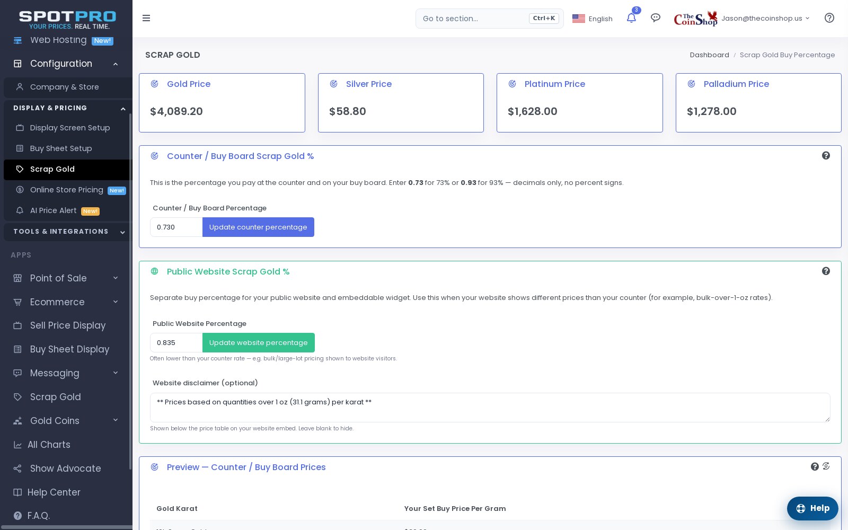Expand the Point of Sale menu

(116, 278)
